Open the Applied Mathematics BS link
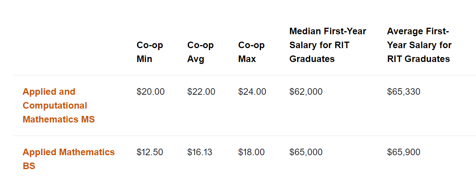This screenshot has height=176, width=476. pos(68,159)
